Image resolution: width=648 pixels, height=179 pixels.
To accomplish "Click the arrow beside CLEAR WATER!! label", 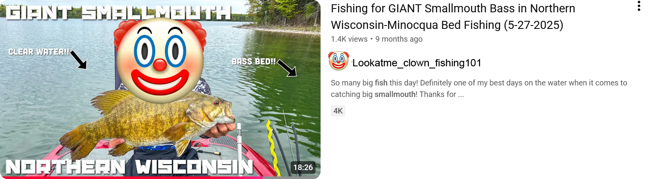I will 78,60.
